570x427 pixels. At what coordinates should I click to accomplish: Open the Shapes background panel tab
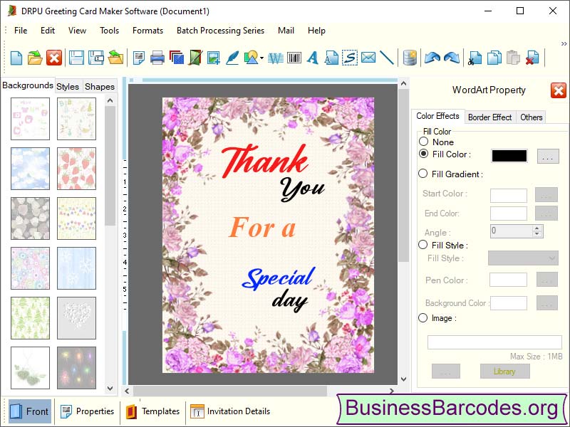click(99, 86)
